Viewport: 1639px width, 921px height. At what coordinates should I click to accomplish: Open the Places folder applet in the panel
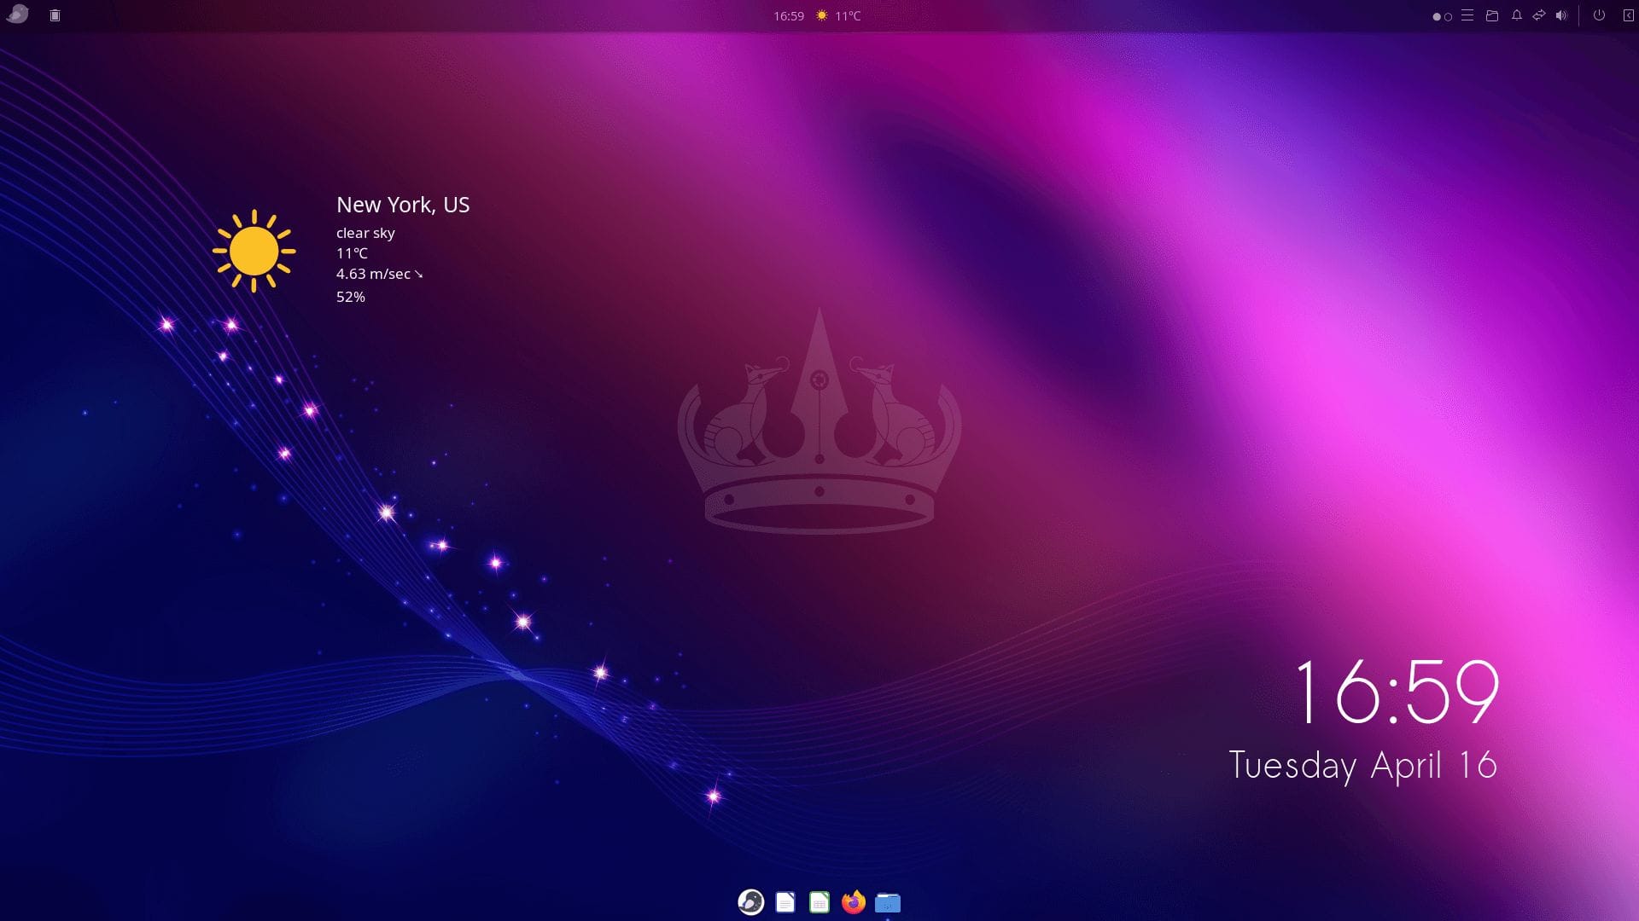pyautogui.click(x=1490, y=14)
